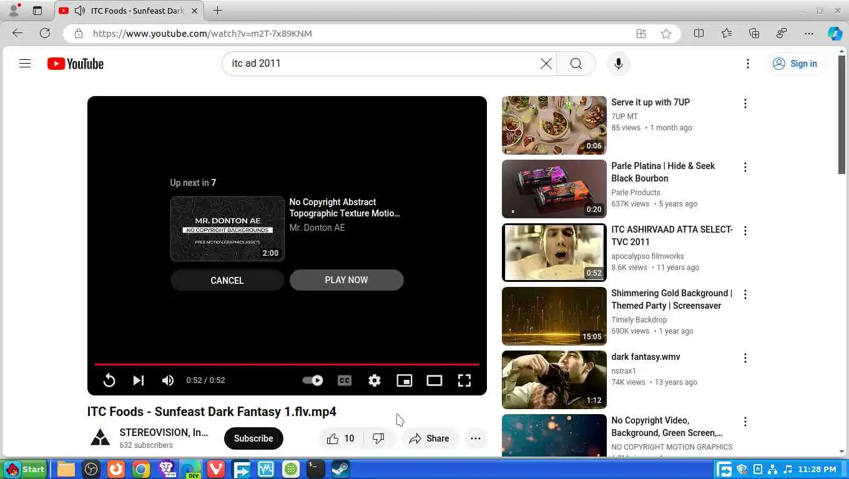This screenshot has width=849, height=479.
Task: Open Parle Platina Hide & Seek title
Action: [x=663, y=172]
